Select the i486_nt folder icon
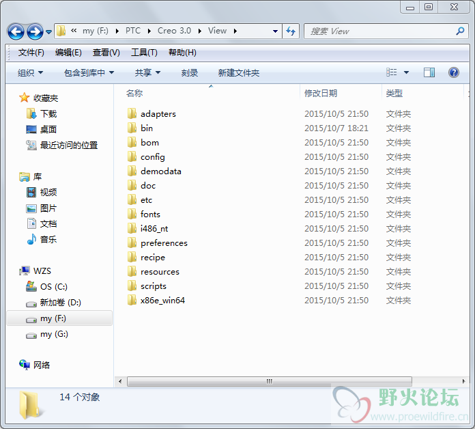Image resolution: width=475 pixels, height=429 pixels. (x=132, y=229)
